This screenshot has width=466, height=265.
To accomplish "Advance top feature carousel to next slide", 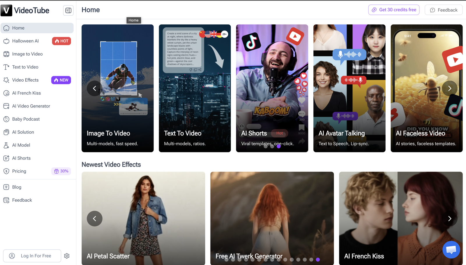I will tap(449, 88).
